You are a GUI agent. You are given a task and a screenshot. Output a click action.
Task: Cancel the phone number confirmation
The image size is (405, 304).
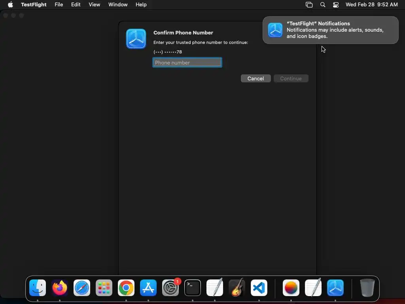coord(256,78)
